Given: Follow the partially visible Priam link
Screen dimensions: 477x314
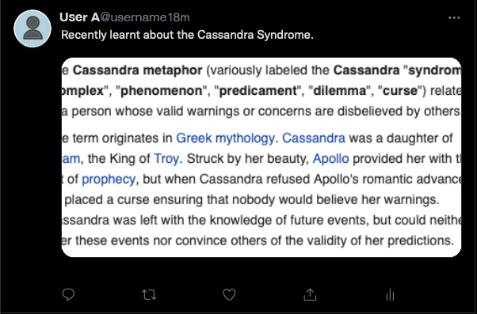Looking at the screenshot, I should (71, 159).
